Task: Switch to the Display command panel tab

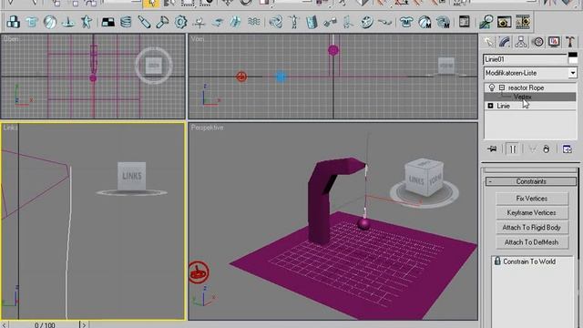Action: click(x=554, y=42)
